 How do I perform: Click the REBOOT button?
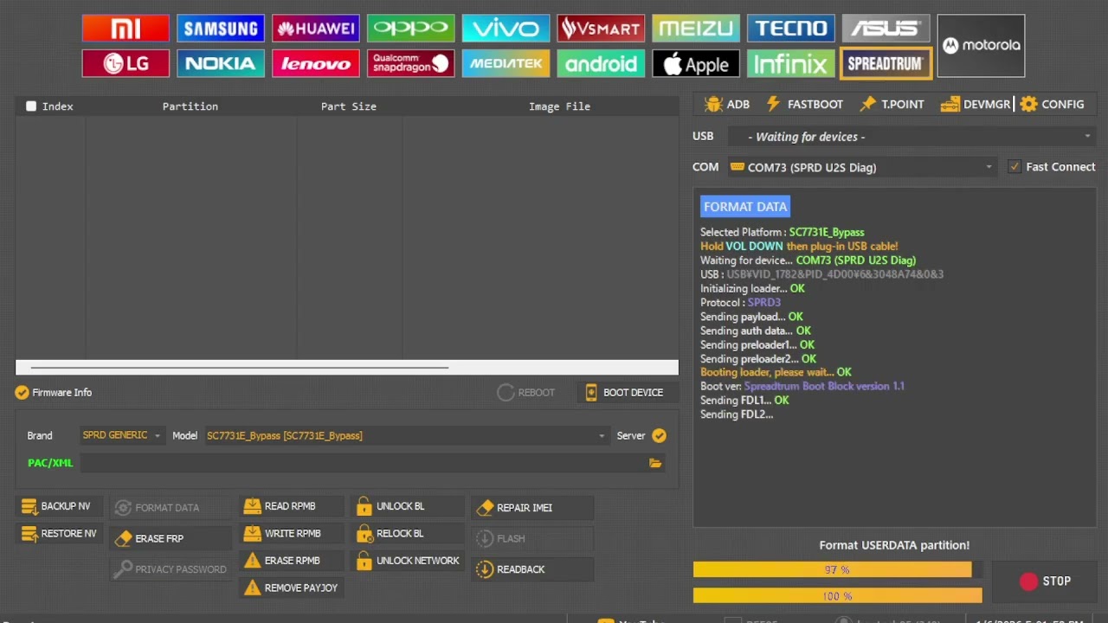pyautogui.click(x=526, y=393)
